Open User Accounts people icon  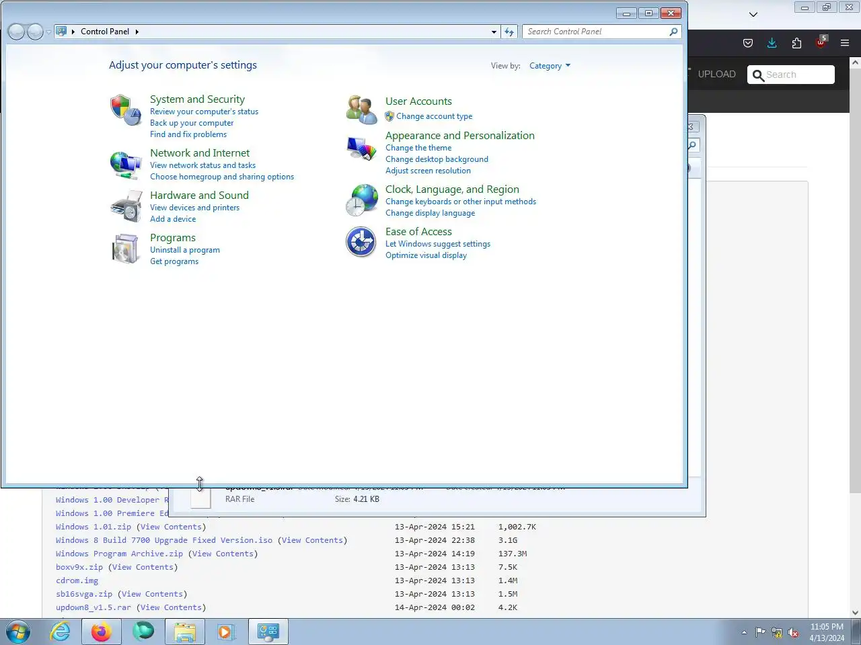(362, 110)
